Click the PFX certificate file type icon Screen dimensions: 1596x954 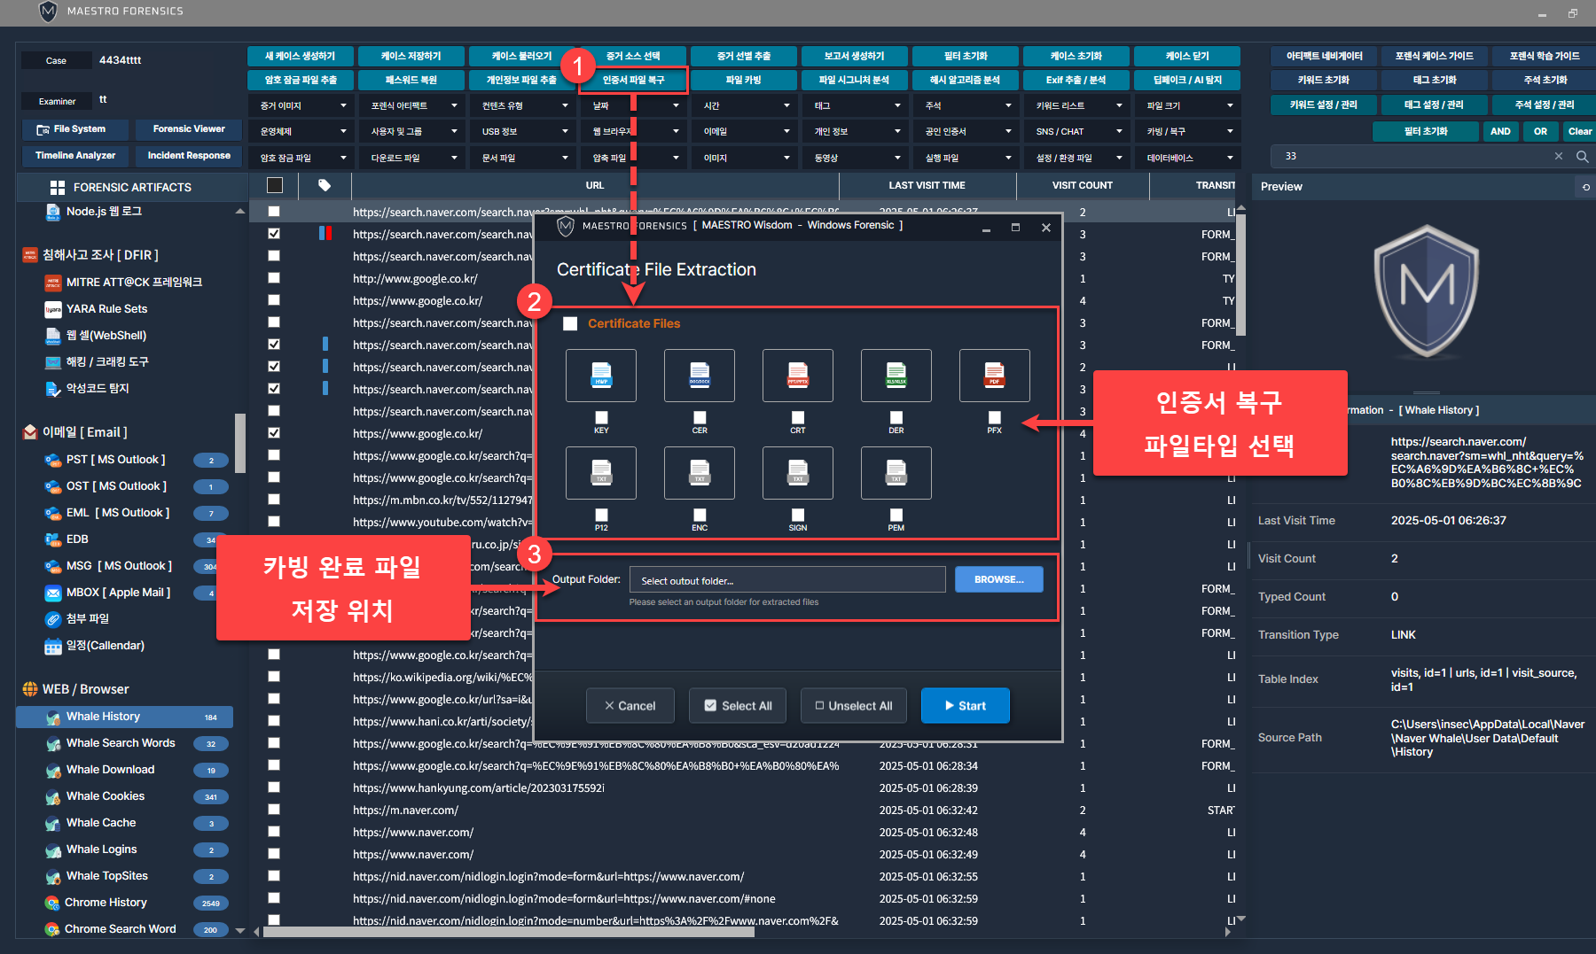(994, 376)
